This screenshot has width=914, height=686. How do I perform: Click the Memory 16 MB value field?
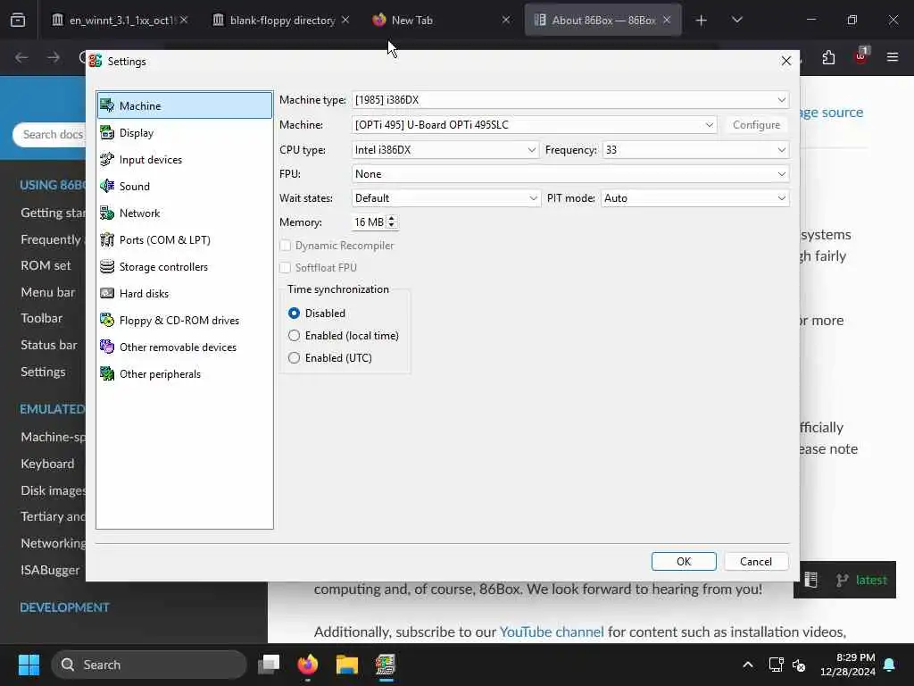(369, 222)
